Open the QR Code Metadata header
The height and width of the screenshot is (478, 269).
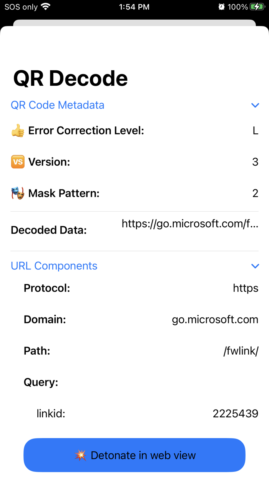pos(58,105)
